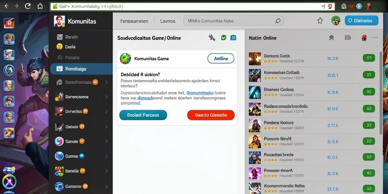Click the blue Dieinaias button

click(x=361, y=20)
